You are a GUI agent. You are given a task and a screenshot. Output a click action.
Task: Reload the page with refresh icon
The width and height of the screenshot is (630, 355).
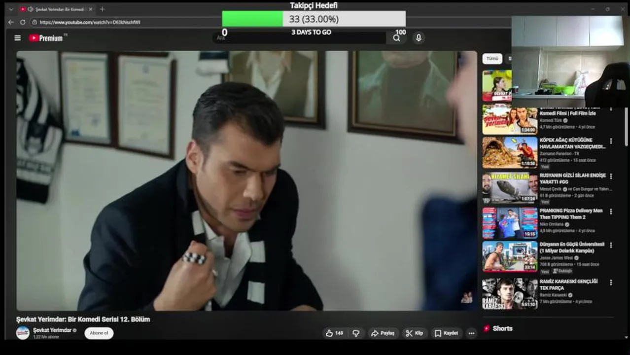(x=23, y=22)
